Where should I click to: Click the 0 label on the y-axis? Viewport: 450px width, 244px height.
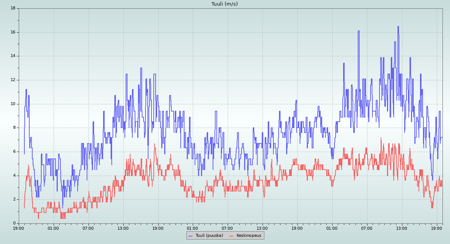click(x=14, y=223)
